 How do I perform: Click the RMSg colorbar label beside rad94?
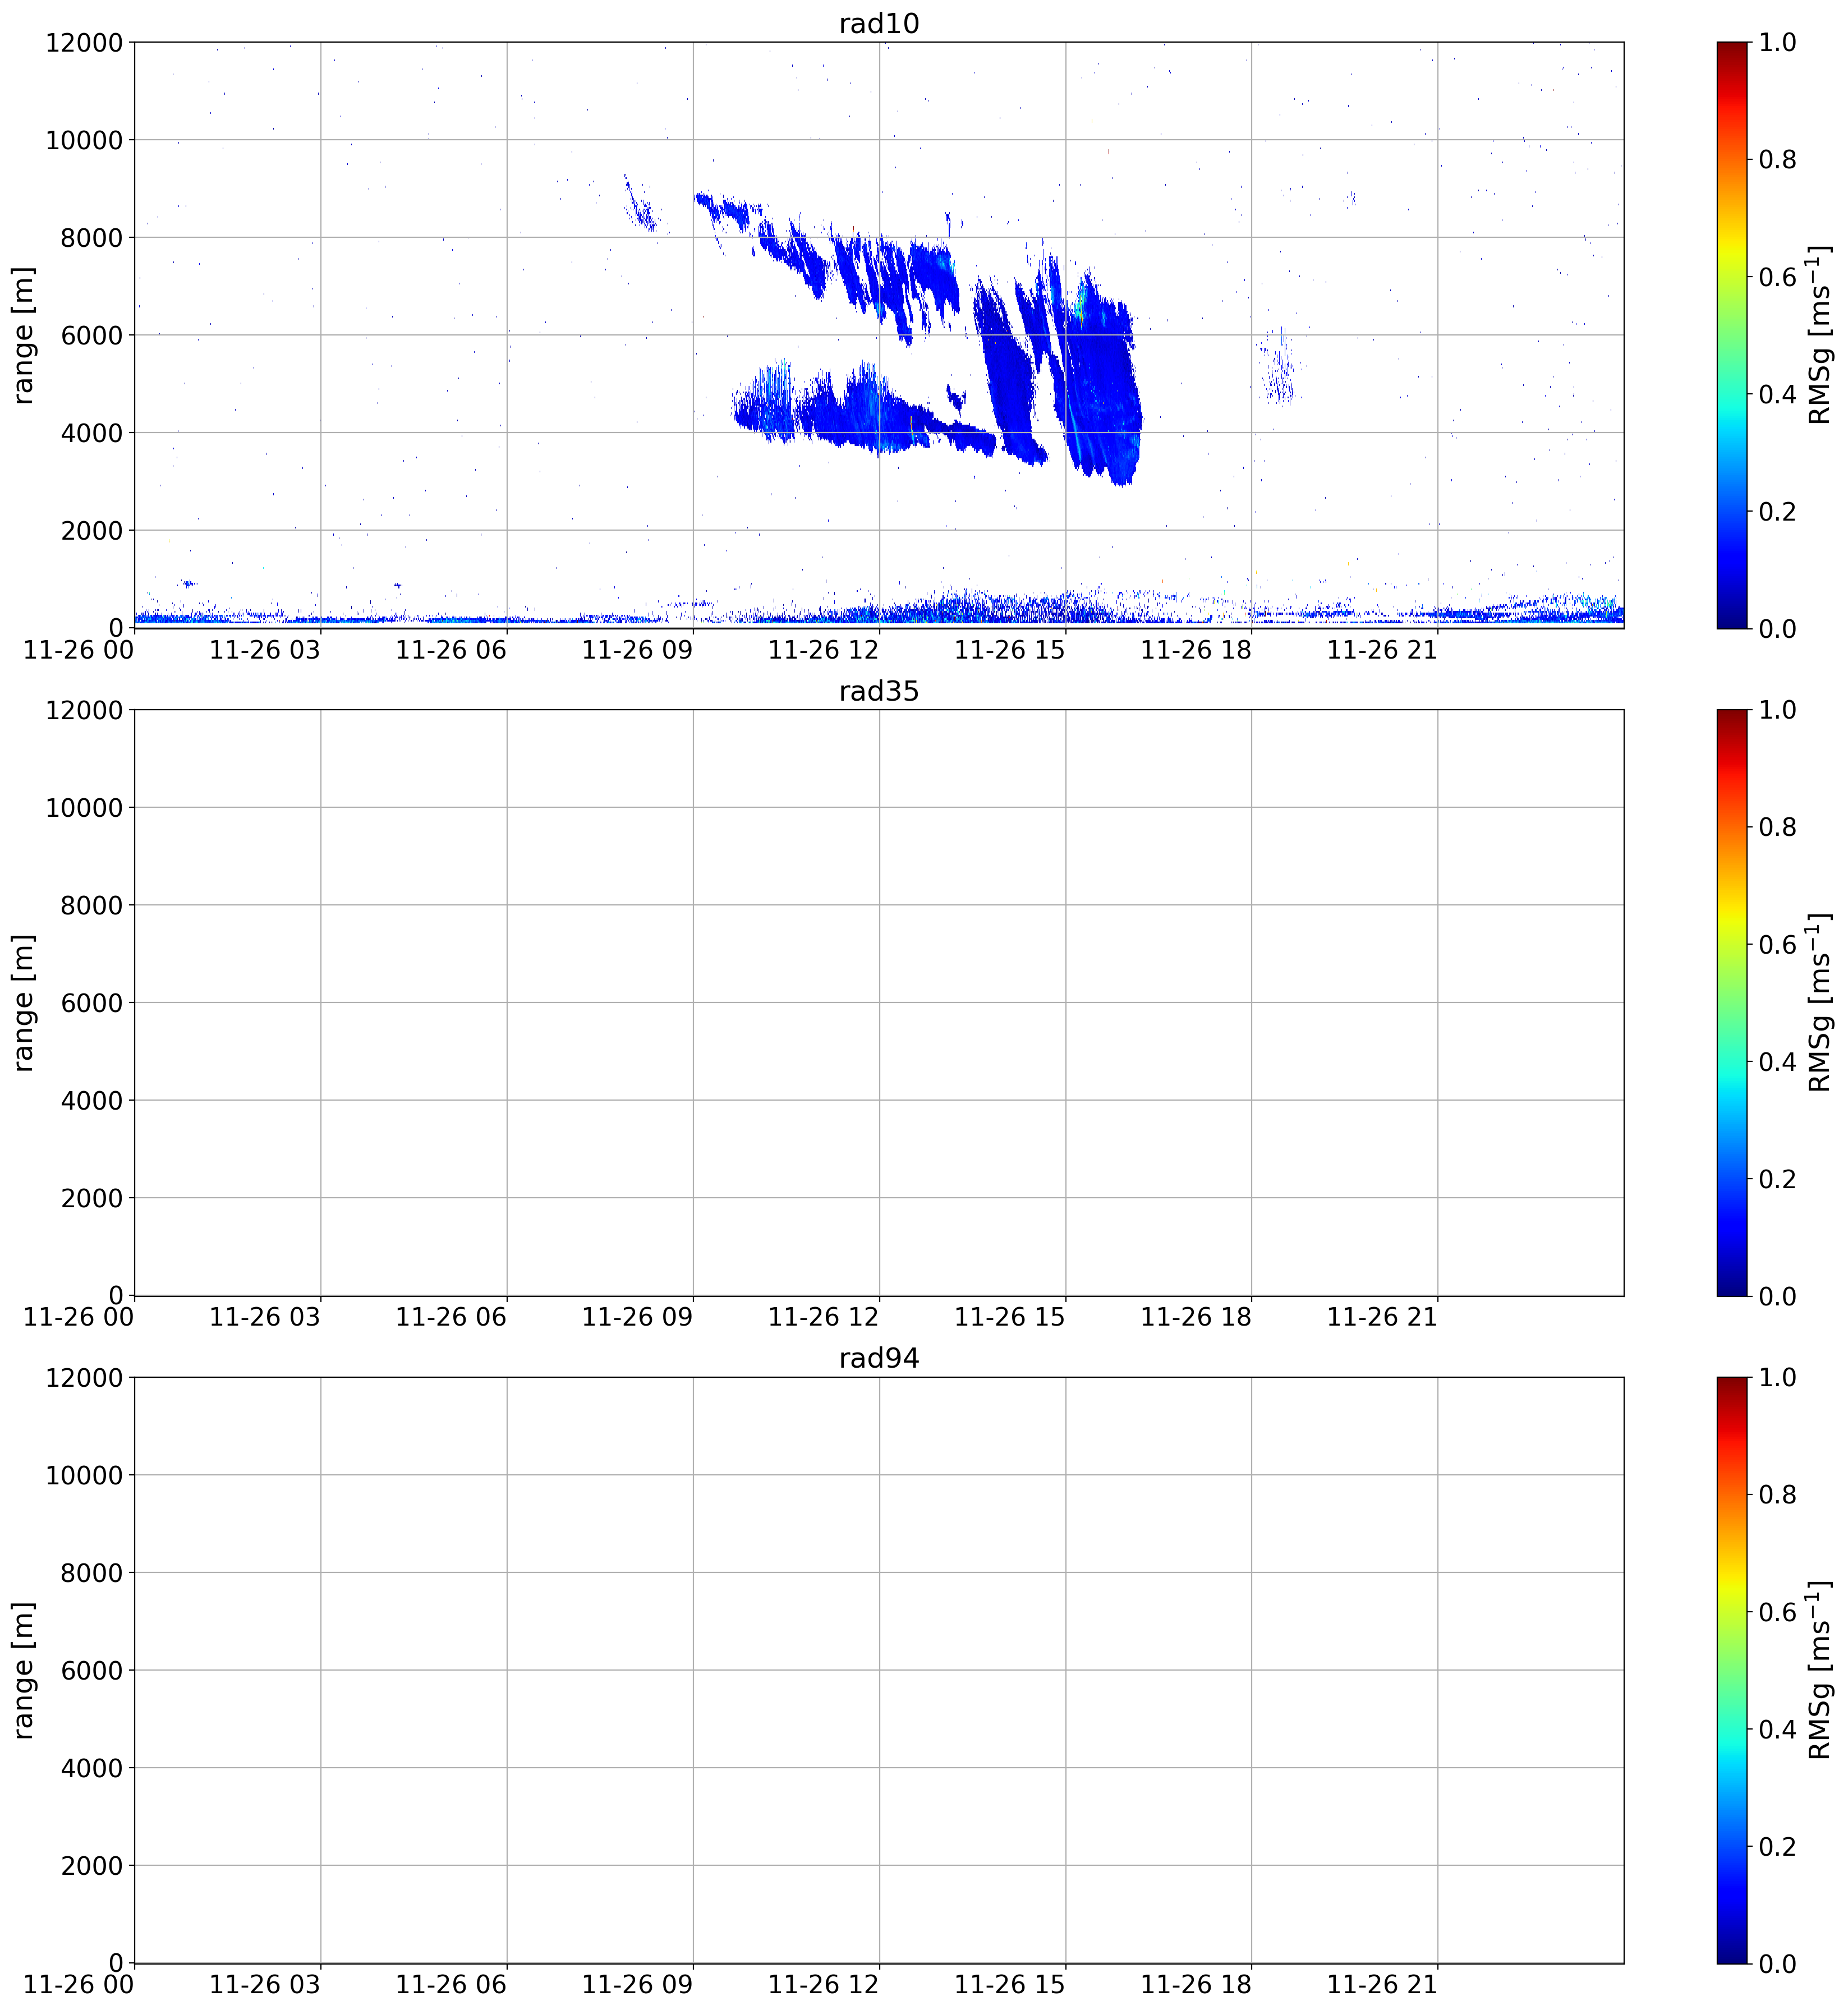(1820, 1670)
